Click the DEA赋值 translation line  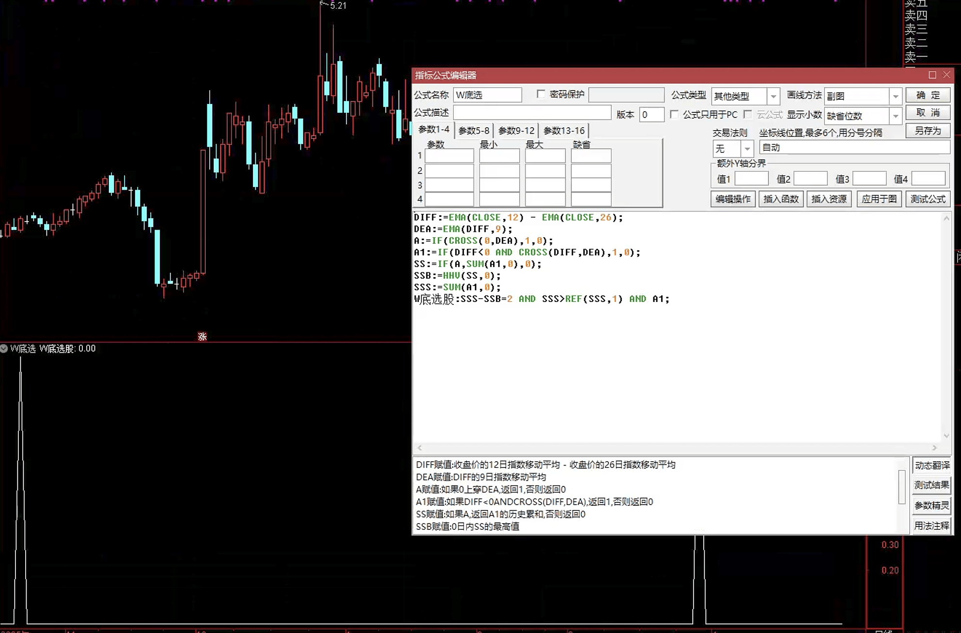pos(481,477)
